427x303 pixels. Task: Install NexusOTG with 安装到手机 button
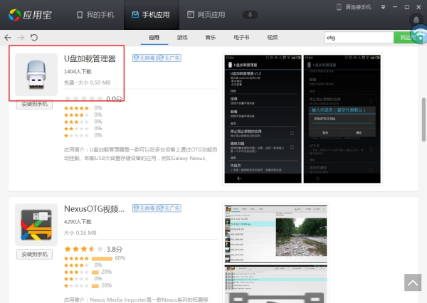(x=34, y=254)
